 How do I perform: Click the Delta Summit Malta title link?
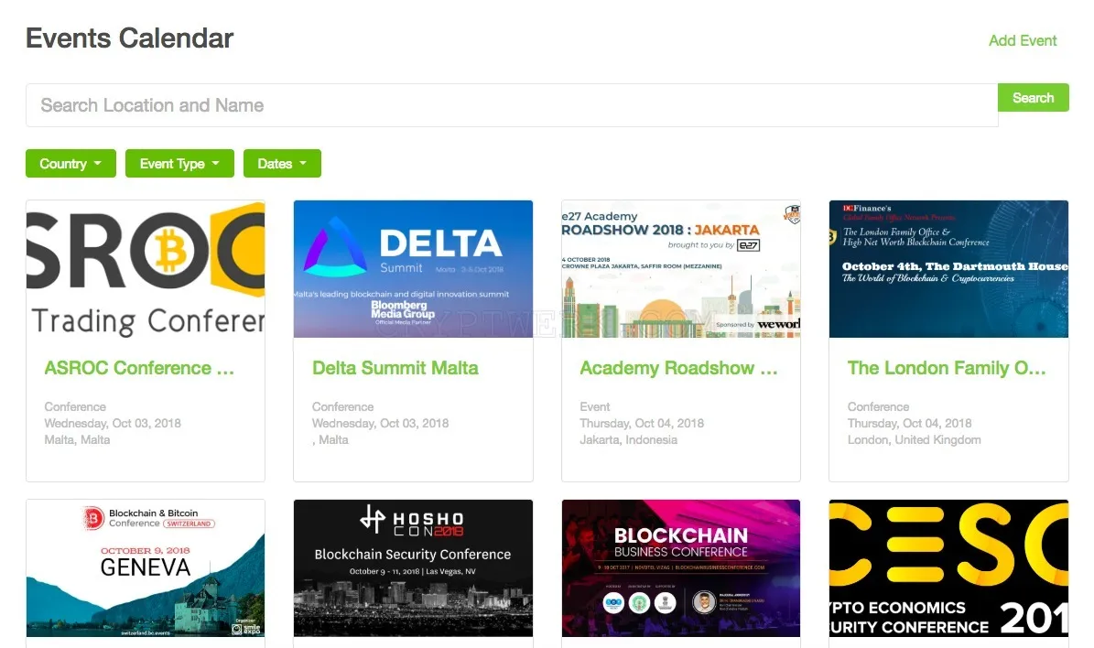coord(395,368)
